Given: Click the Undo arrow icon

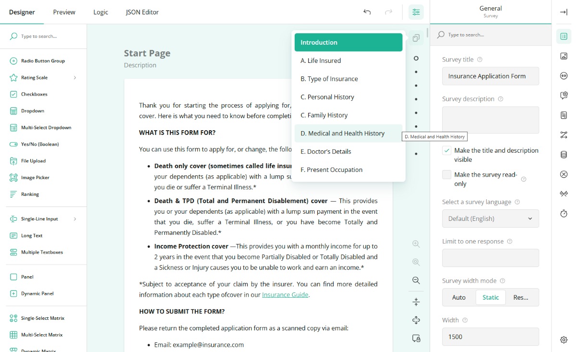Looking at the screenshot, I should coord(367,12).
